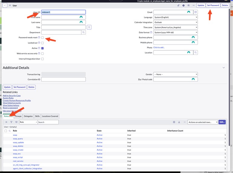Check Internal Integration User checkbox
Screen dimensions: 233x173
(42, 59)
